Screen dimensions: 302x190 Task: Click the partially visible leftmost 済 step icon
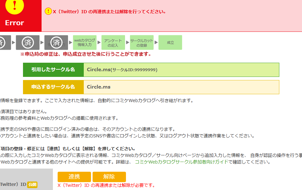[3, 43]
